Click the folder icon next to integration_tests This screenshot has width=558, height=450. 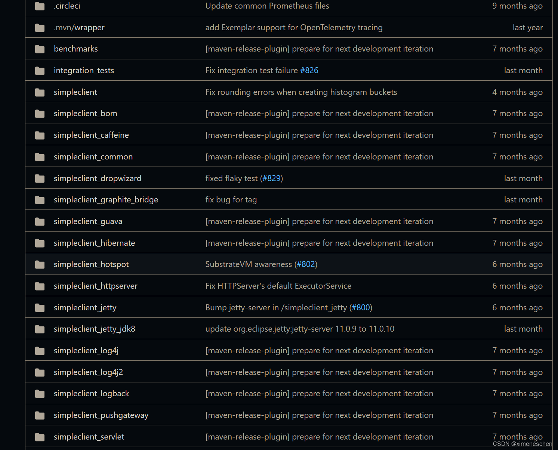[x=40, y=71]
